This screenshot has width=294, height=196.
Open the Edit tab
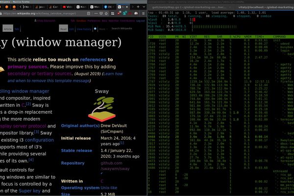click(72, 29)
